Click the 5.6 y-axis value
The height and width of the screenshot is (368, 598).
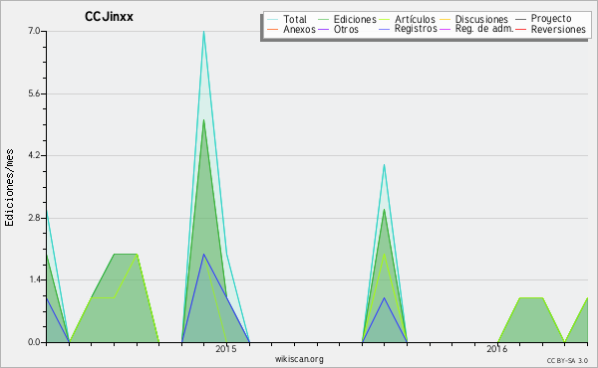click(34, 93)
